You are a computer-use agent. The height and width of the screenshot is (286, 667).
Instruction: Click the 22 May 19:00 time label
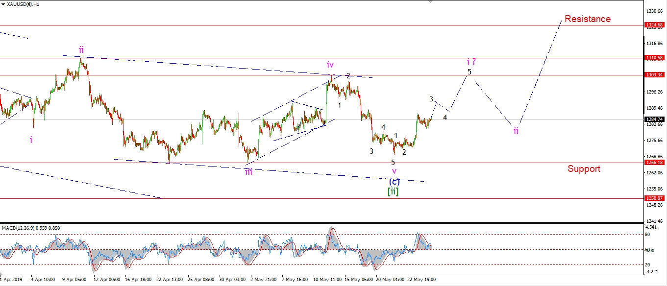pos(420,280)
